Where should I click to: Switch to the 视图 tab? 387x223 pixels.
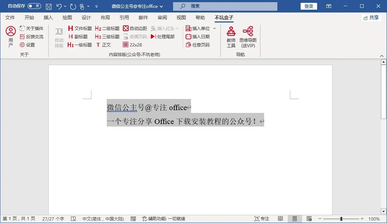point(181,18)
